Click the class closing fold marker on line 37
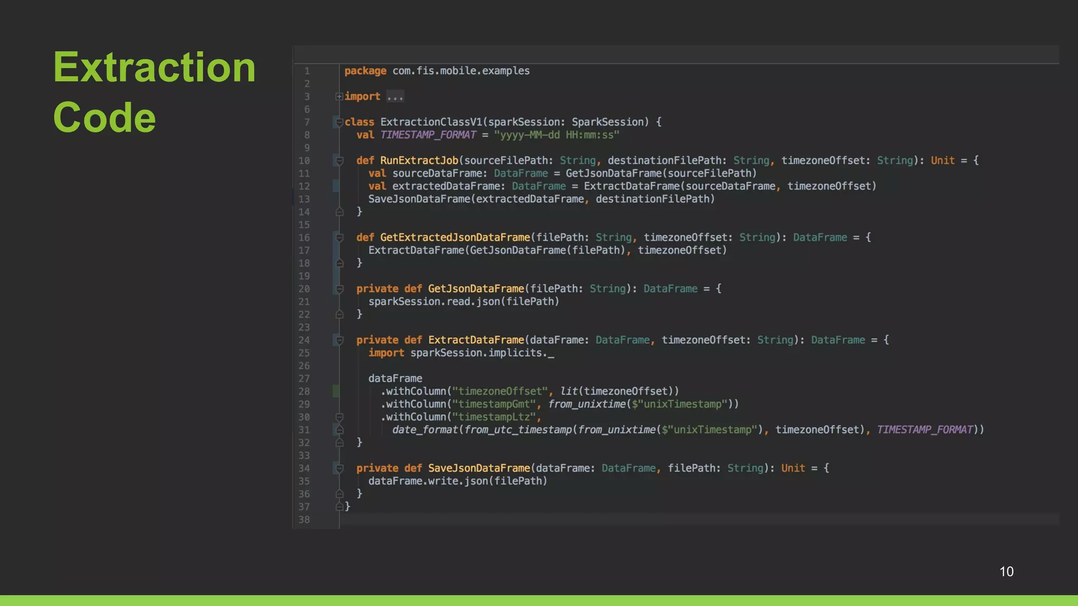 click(x=340, y=507)
